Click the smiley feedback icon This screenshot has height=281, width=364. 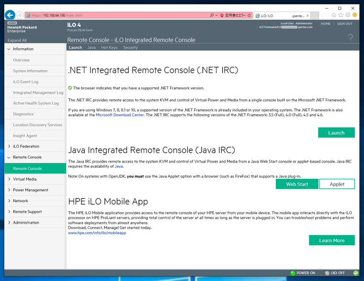355,15
